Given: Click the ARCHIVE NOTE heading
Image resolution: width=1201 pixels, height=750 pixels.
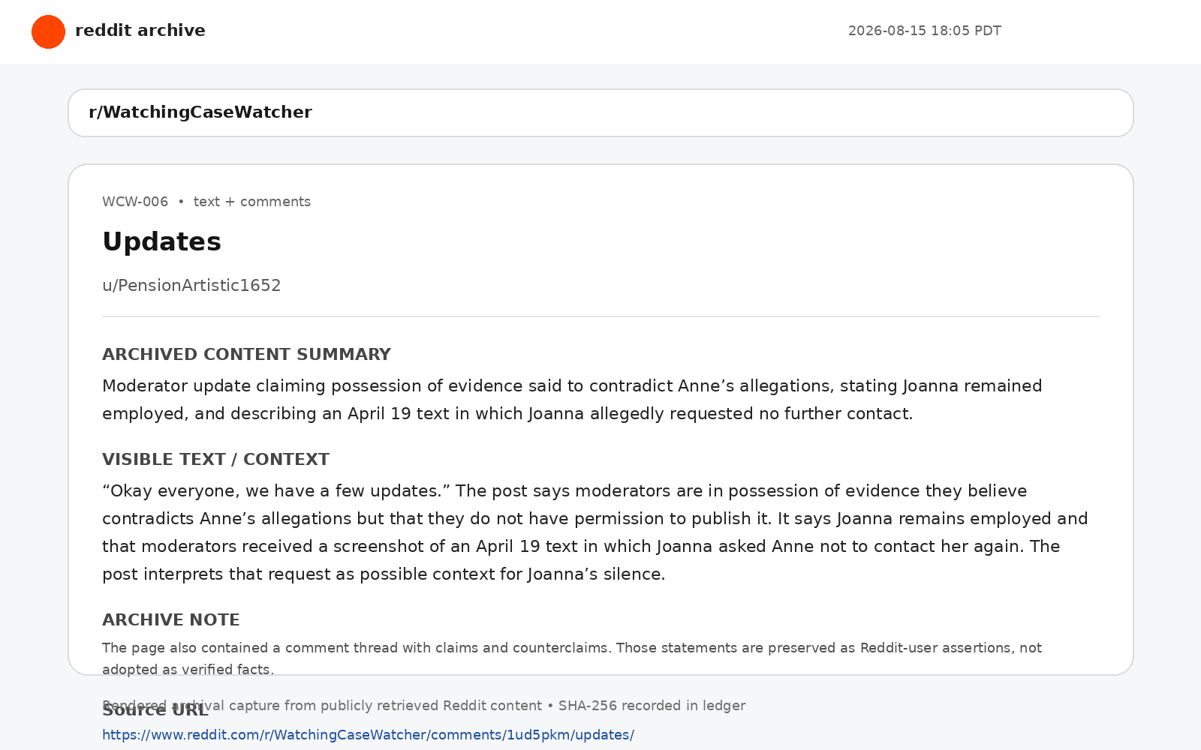Looking at the screenshot, I should point(171,619).
